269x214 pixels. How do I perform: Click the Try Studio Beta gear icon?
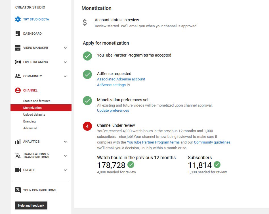click(18, 19)
